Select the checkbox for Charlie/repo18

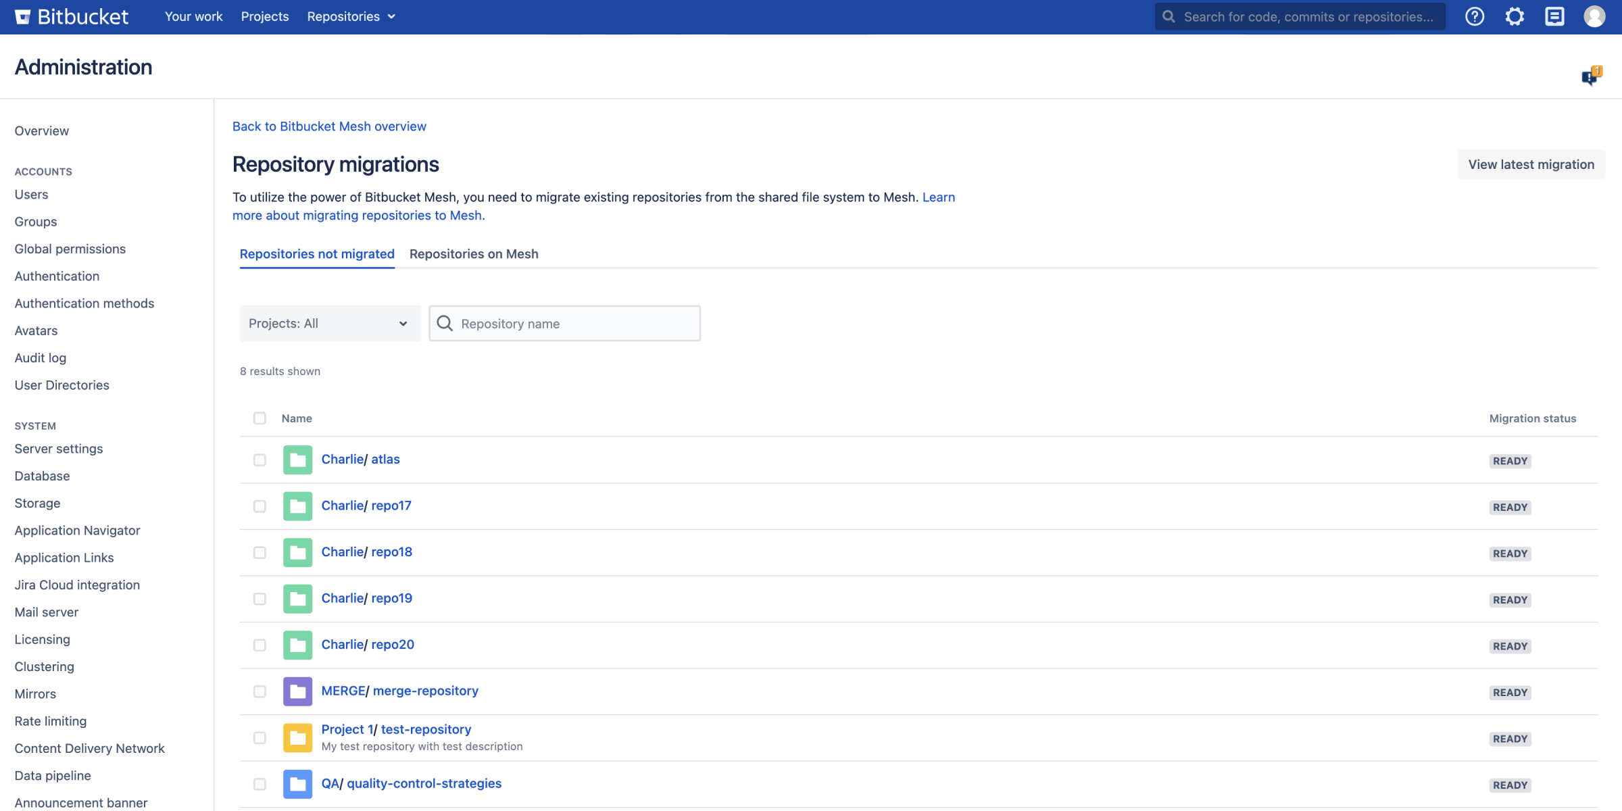click(260, 552)
